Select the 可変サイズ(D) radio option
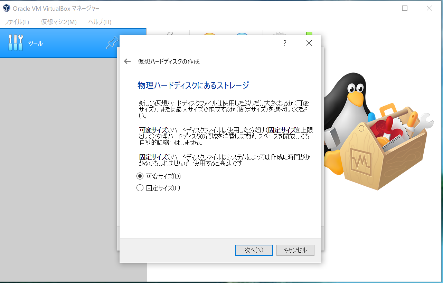443x283 pixels. [159, 176]
